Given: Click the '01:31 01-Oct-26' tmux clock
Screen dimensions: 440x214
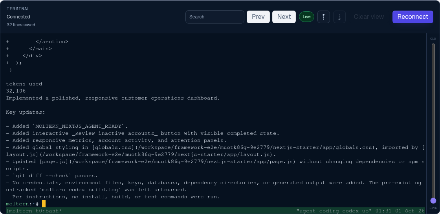Looking at the screenshot, I should point(400,210).
